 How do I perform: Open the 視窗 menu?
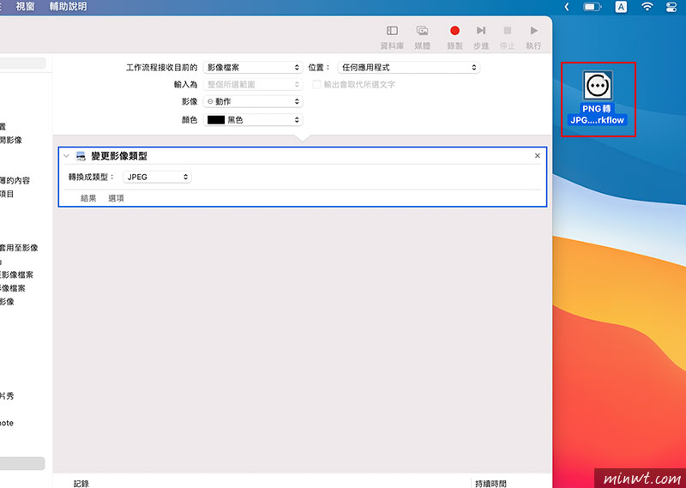click(25, 7)
